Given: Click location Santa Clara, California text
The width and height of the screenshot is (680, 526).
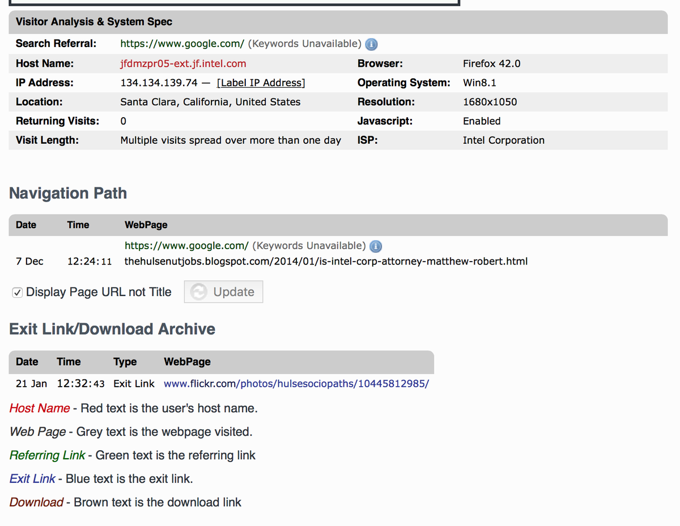Looking at the screenshot, I should pos(210,102).
